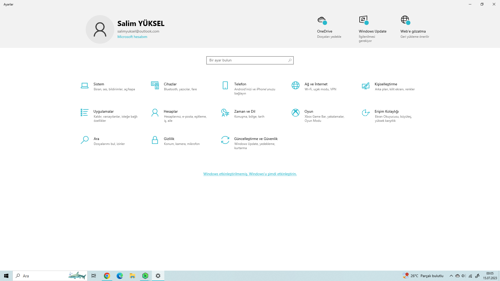The width and height of the screenshot is (500, 281).
Task: Open the Ara magnifier settings category
Action: point(84,140)
